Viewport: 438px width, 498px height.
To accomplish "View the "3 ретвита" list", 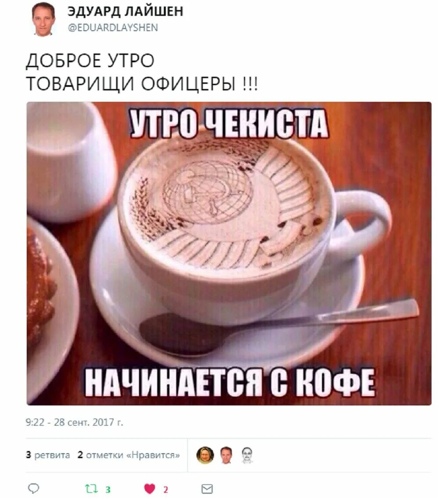I will tap(48, 455).
